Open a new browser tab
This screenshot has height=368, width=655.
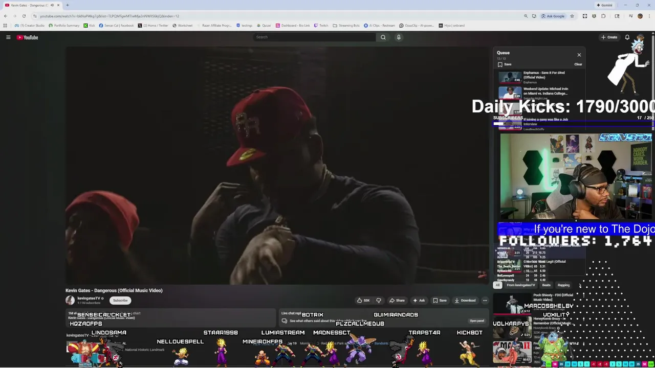pos(67,5)
